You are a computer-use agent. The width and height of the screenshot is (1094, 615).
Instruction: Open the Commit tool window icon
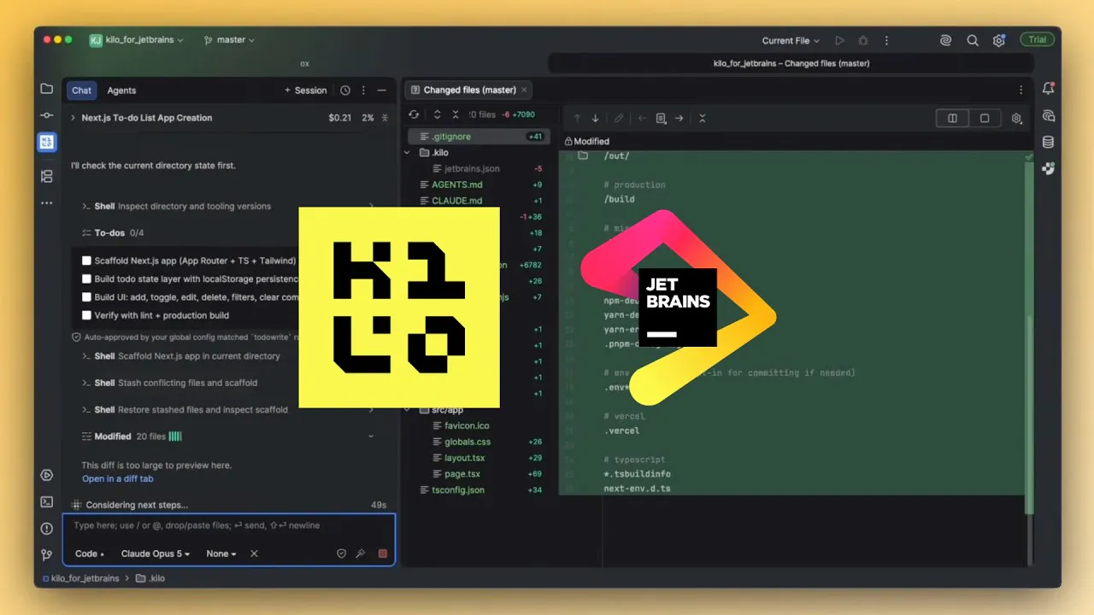tap(47, 115)
